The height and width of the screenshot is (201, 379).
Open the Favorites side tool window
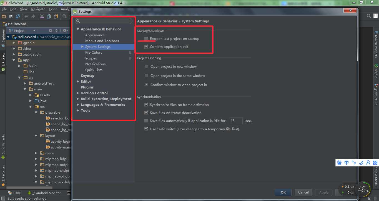pyautogui.click(x=3, y=175)
